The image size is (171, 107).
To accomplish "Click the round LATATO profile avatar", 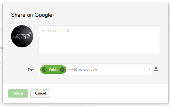I will tap(22, 36).
